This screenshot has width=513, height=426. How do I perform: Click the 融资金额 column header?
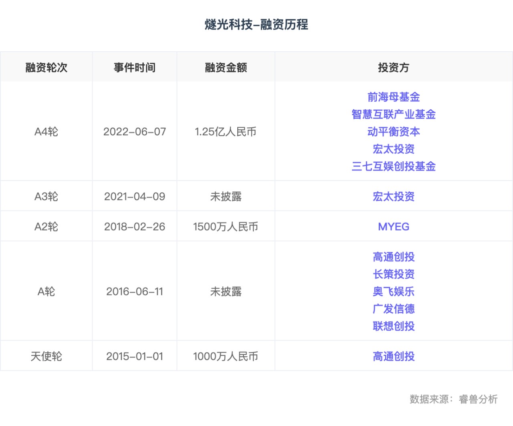(226, 67)
